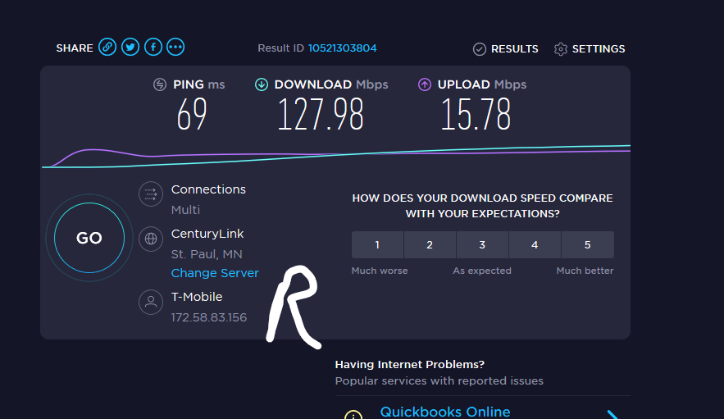Click Change Server link
This screenshot has height=419, width=724.
tap(215, 273)
